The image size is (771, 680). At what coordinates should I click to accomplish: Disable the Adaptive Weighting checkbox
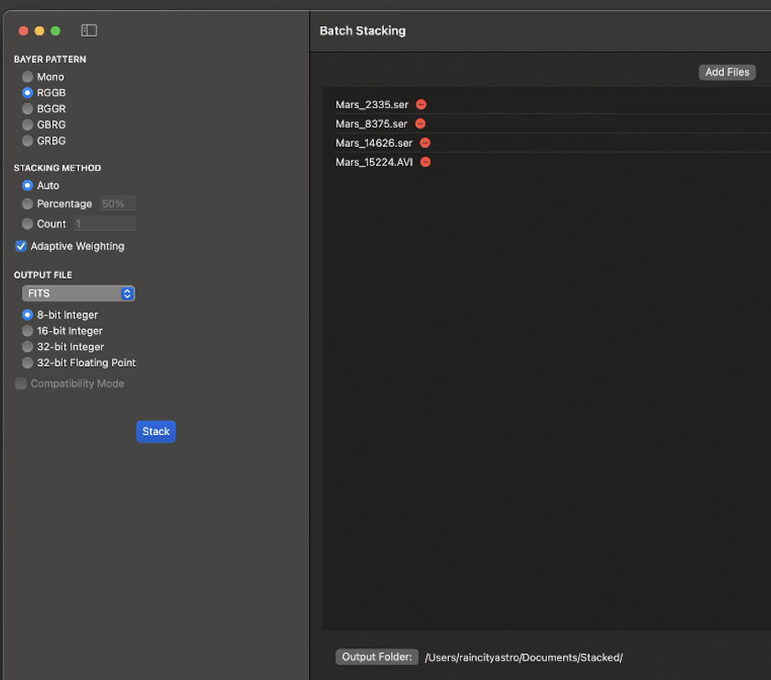tap(21, 247)
